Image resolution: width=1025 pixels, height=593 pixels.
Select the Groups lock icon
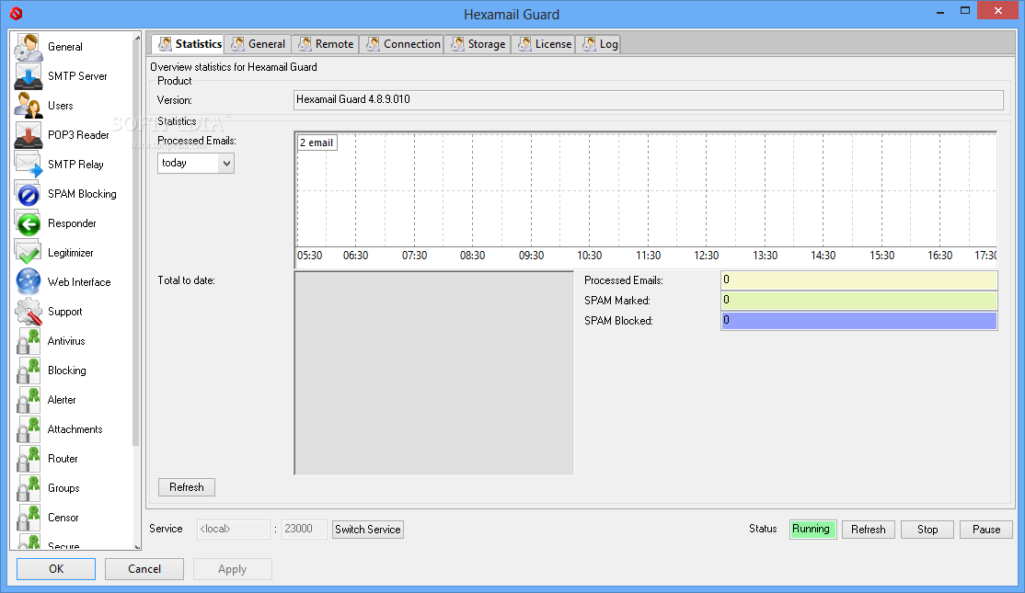(x=29, y=488)
